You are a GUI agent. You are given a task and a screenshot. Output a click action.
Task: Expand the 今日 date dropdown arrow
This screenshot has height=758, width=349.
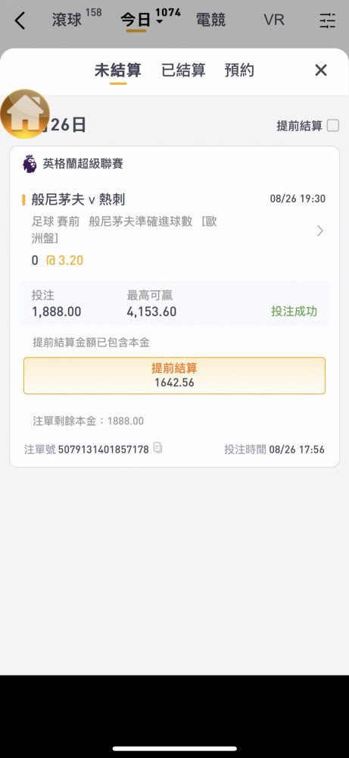(x=160, y=22)
